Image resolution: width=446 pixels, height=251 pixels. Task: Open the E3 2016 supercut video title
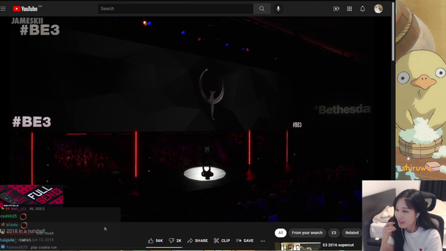pos(338,245)
